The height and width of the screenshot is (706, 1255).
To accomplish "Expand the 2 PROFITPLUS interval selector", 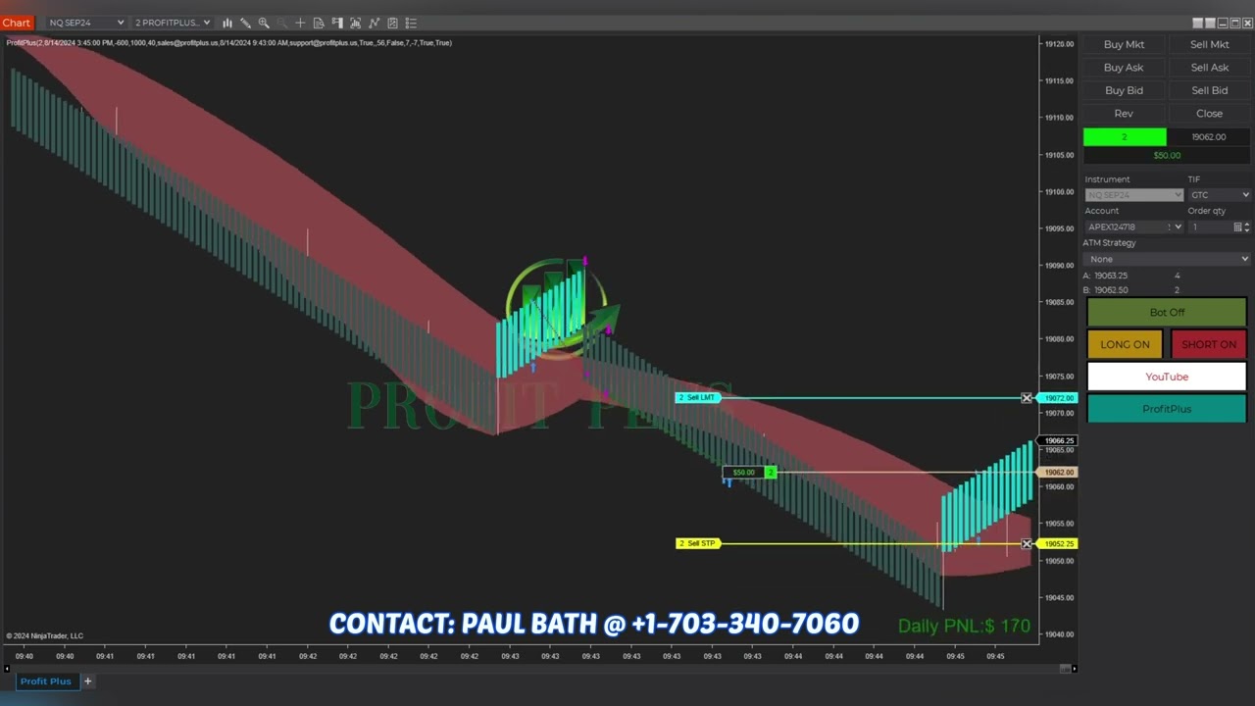I will [173, 23].
